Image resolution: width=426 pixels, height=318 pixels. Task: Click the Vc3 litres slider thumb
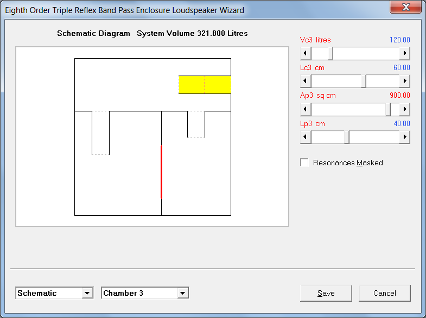[x=330, y=53]
